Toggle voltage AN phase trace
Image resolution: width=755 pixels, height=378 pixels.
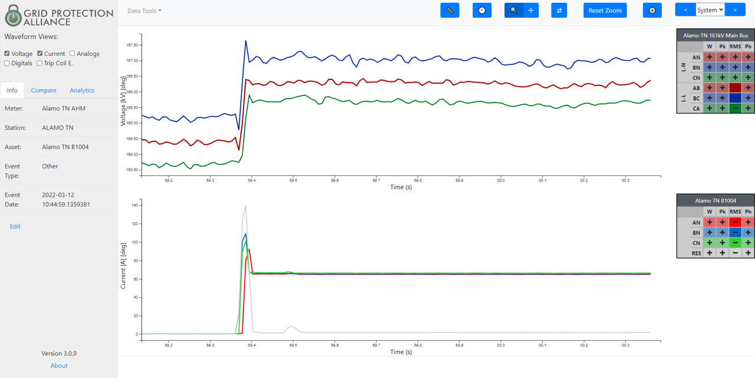coord(748,57)
